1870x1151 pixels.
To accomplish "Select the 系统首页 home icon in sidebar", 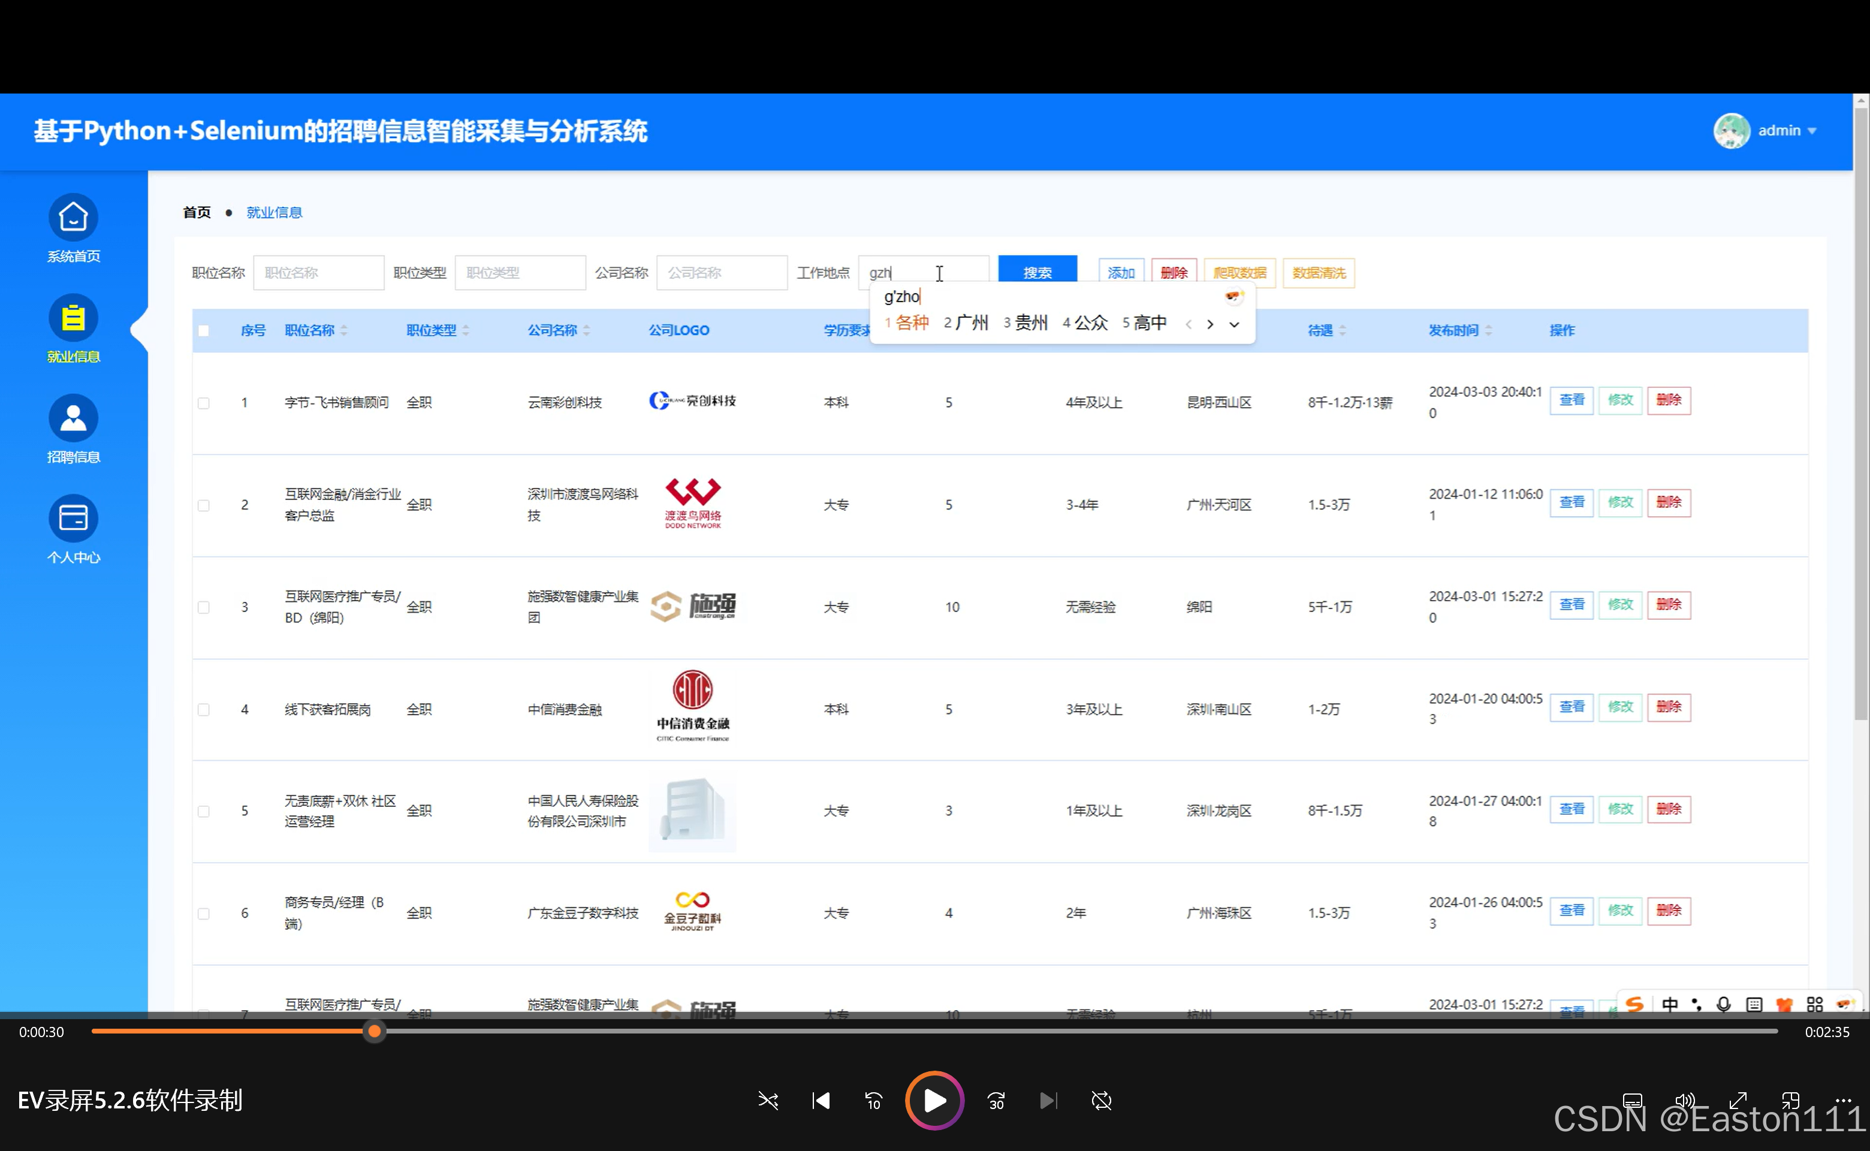I will point(73,217).
